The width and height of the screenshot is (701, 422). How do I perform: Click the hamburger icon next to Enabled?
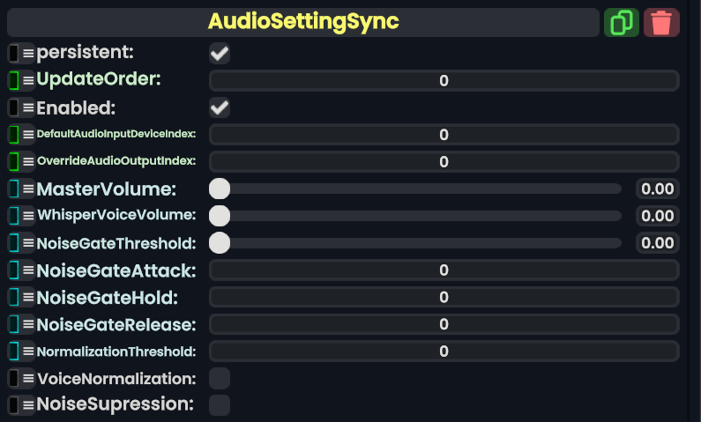click(x=28, y=108)
